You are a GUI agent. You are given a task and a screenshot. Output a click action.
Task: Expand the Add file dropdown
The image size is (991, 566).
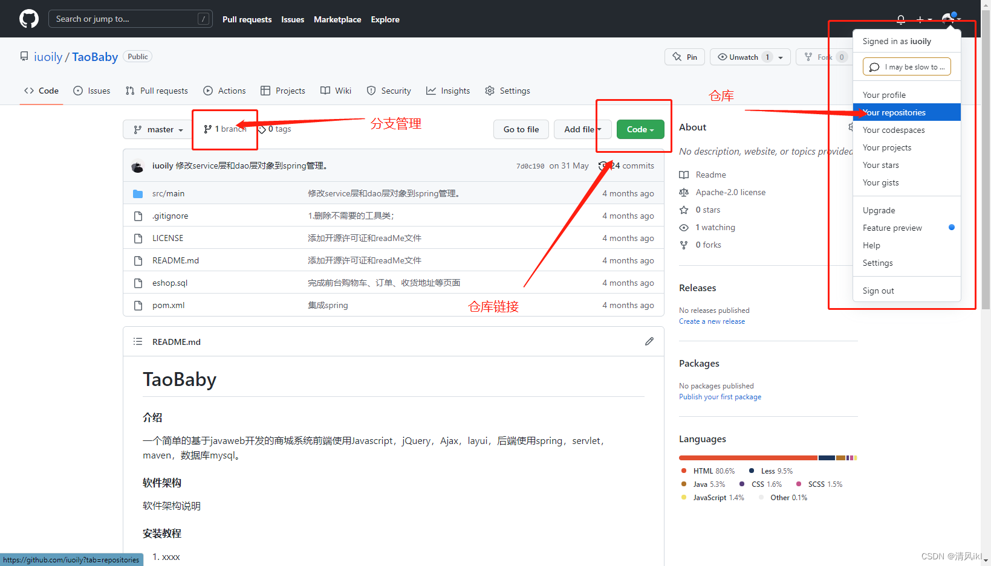pyautogui.click(x=583, y=129)
